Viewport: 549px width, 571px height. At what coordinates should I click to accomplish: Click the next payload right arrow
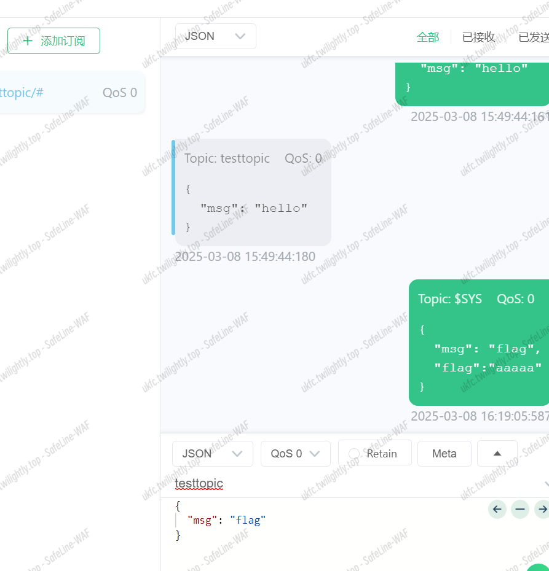(x=542, y=509)
